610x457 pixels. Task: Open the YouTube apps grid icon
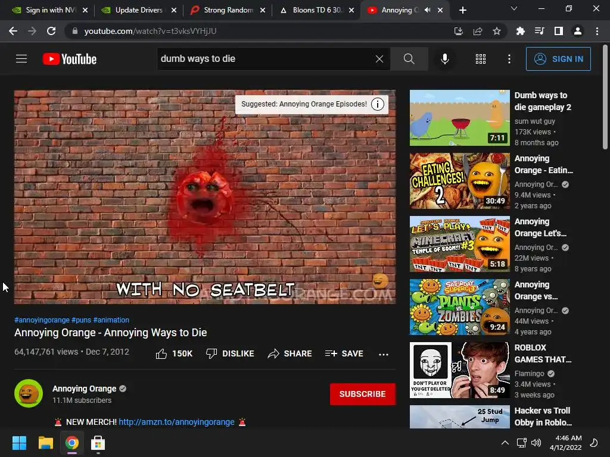481,59
